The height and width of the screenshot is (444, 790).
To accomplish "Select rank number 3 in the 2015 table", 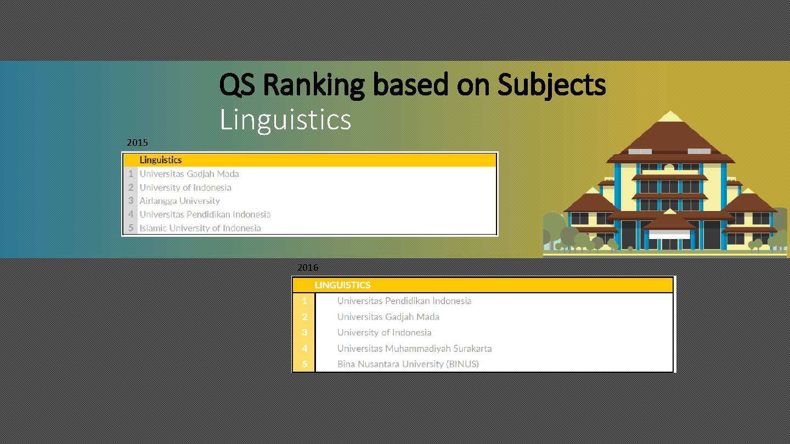I will point(131,201).
